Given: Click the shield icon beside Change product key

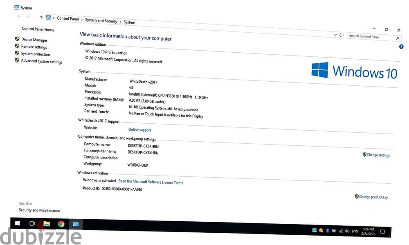Looking at the screenshot, I should click(357, 196).
